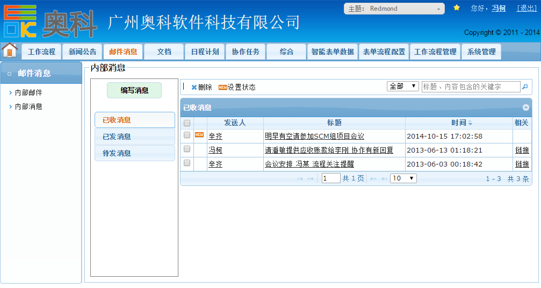Click the 设置状态 set status icon

pos(222,87)
